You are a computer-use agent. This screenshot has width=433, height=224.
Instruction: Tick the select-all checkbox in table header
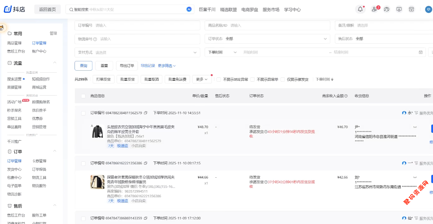pos(83,96)
